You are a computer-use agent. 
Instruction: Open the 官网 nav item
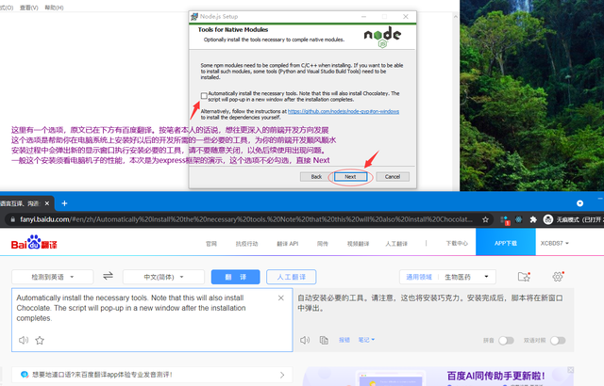point(211,244)
